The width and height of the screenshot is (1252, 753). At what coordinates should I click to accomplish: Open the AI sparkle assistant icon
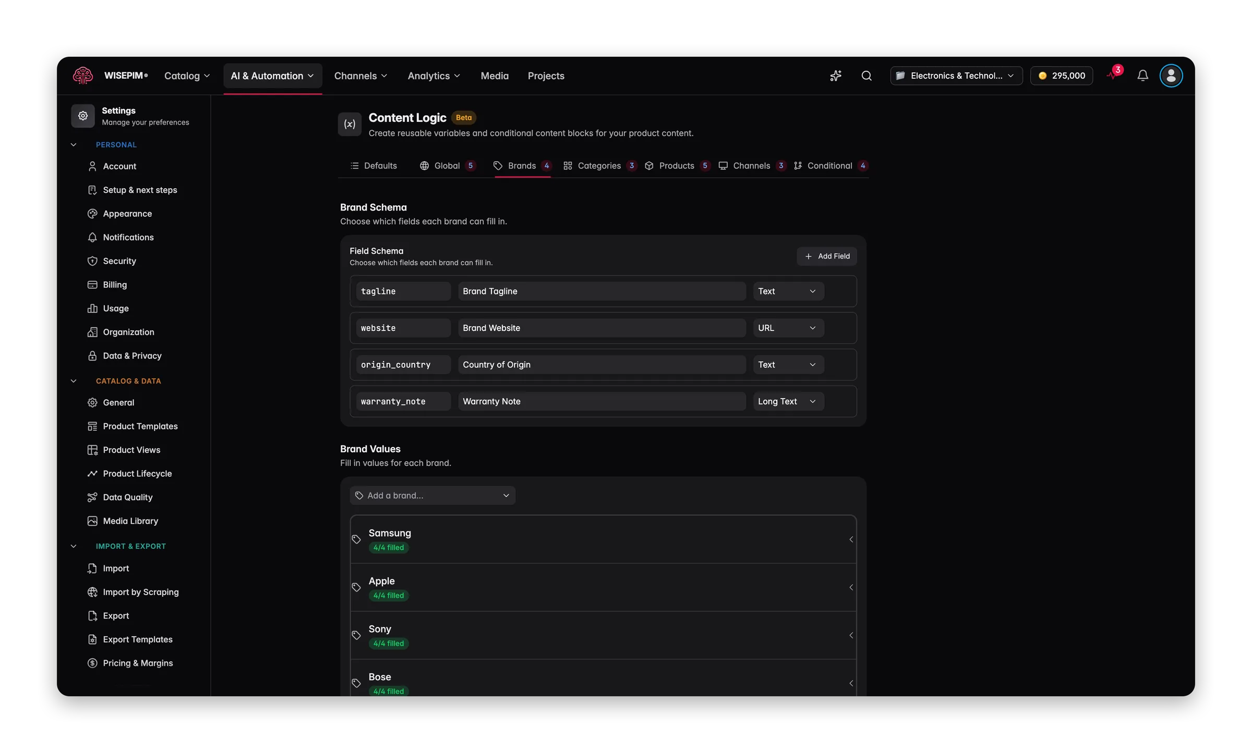click(x=836, y=76)
